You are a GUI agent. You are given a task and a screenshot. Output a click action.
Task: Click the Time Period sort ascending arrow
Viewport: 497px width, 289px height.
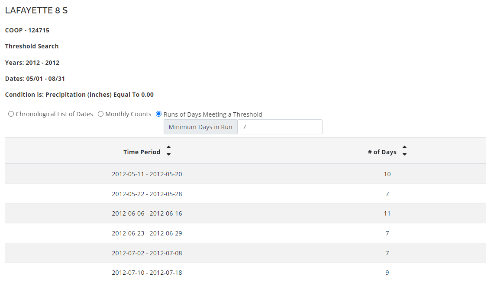tap(168, 148)
